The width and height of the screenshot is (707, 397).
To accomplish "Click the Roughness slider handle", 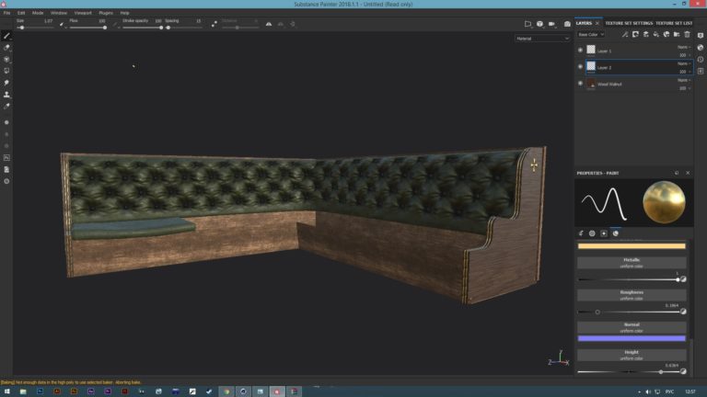I will click(597, 312).
